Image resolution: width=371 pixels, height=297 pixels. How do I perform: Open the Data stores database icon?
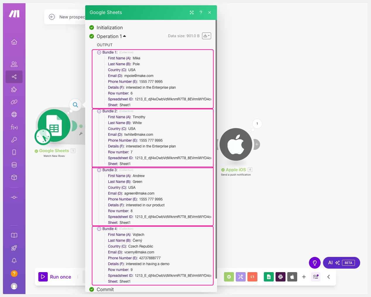(14, 165)
